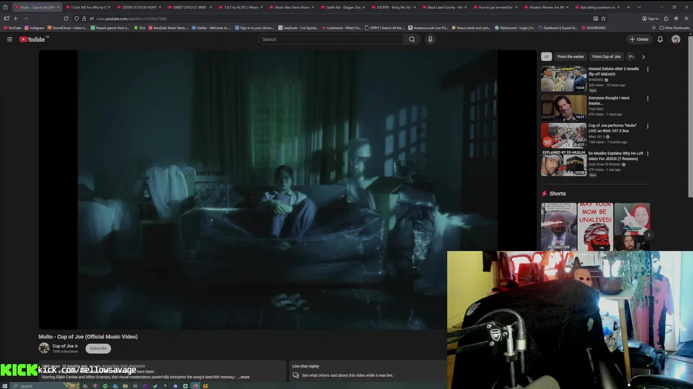The width and height of the screenshot is (693, 389).
Task: Open the BandLab bookmark
Action: pos(168,28)
